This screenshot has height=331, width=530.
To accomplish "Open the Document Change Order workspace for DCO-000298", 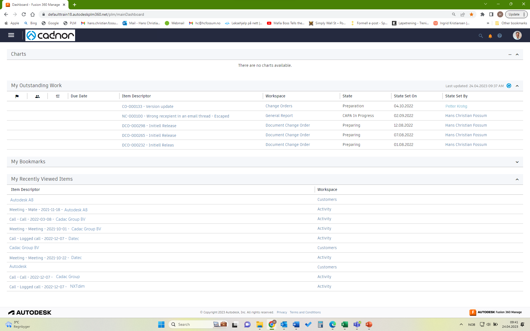I will [288, 125].
